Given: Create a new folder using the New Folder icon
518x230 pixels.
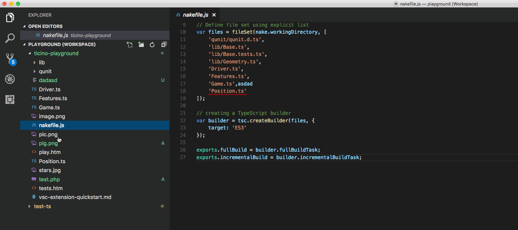Looking at the screenshot, I should 141,44.
